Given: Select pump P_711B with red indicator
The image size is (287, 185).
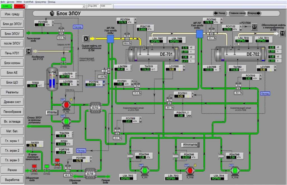Looking at the screenshot, I should tap(190, 170).
